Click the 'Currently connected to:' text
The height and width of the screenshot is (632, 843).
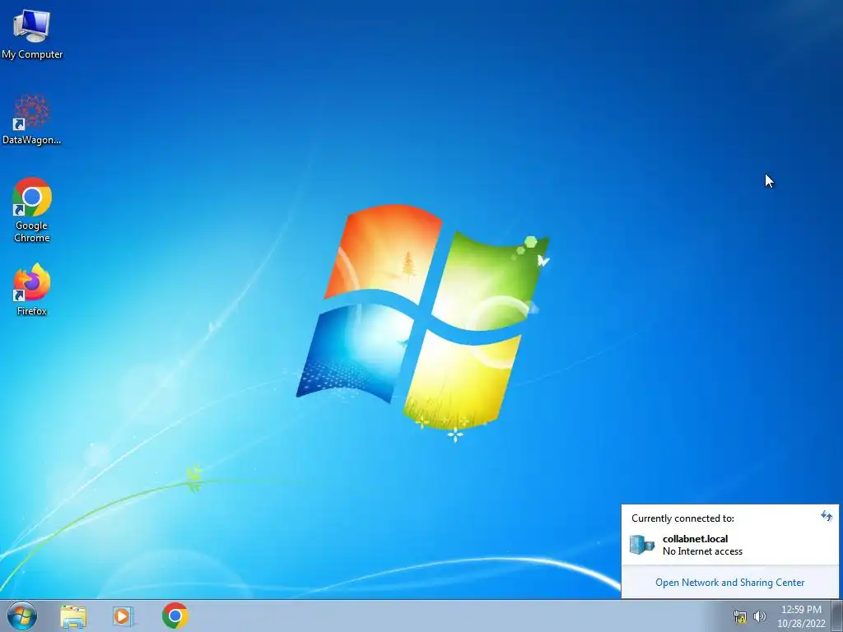[x=682, y=518]
